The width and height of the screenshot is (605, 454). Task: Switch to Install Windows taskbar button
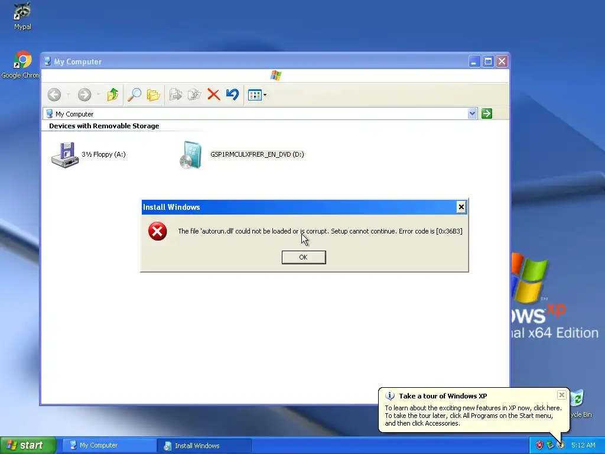(204, 446)
